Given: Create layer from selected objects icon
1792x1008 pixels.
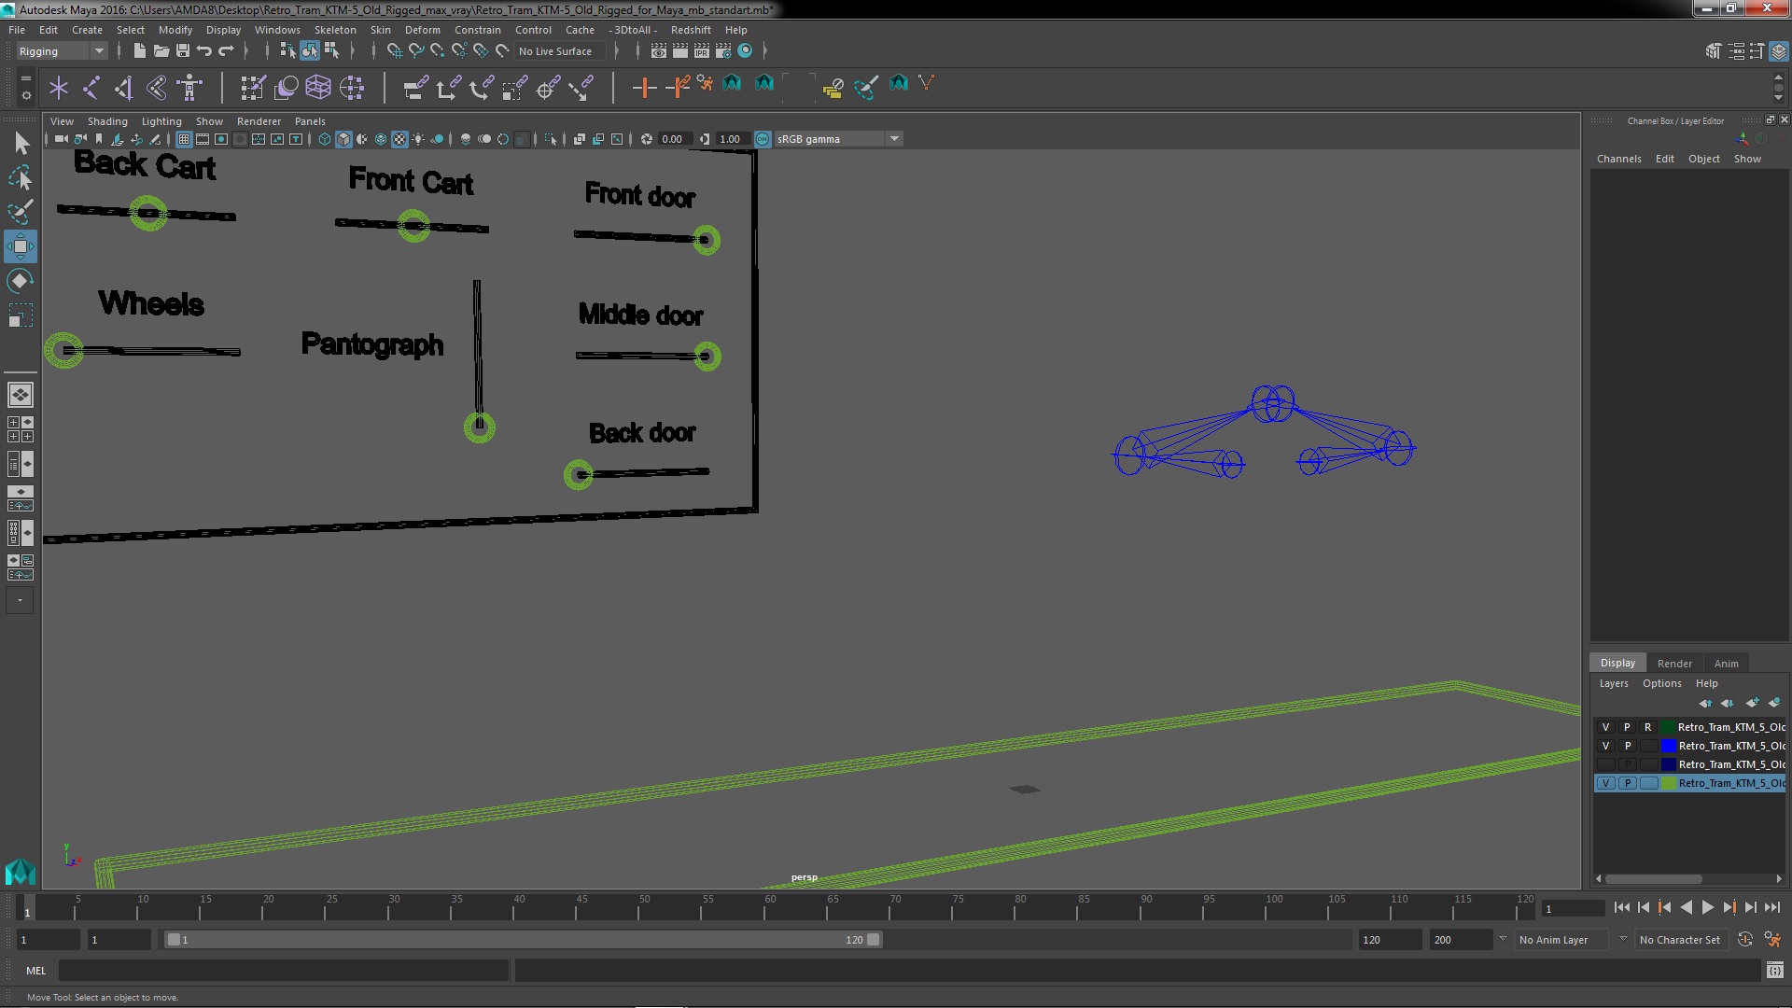Looking at the screenshot, I should 1774,703.
